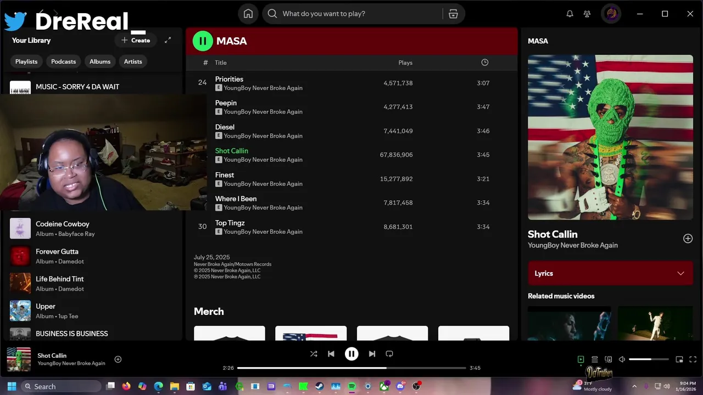Open notifications bell (What's New)
Viewport: 703px width, 395px height.
(x=570, y=14)
